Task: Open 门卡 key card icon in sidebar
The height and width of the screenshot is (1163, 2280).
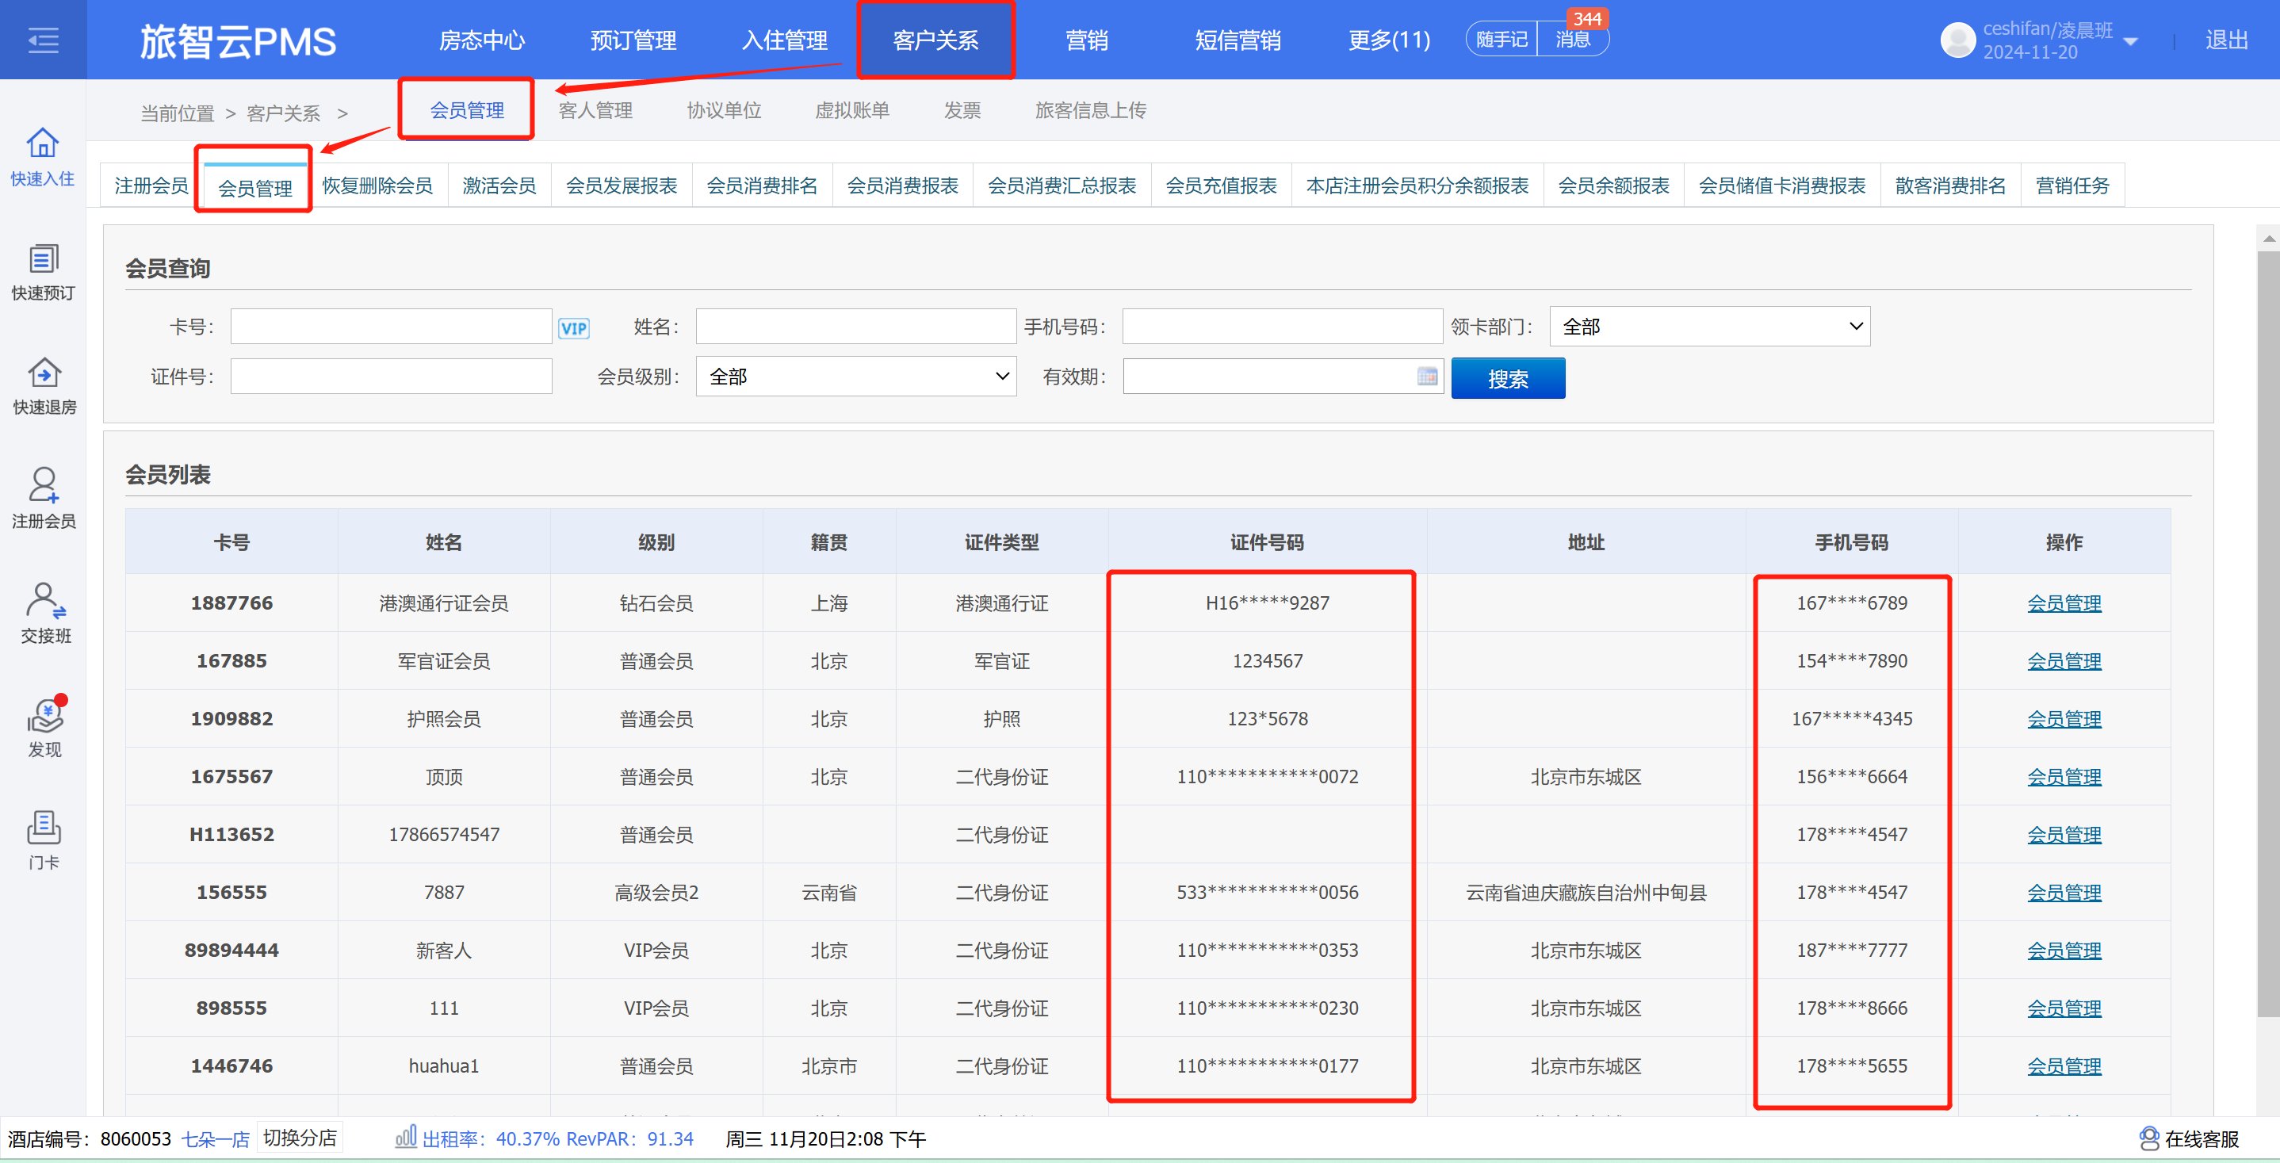Action: (44, 828)
